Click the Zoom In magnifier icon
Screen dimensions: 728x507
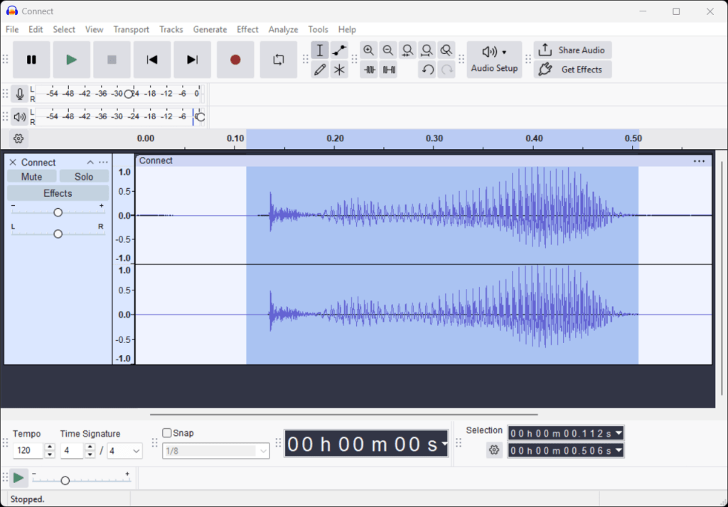pos(368,50)
